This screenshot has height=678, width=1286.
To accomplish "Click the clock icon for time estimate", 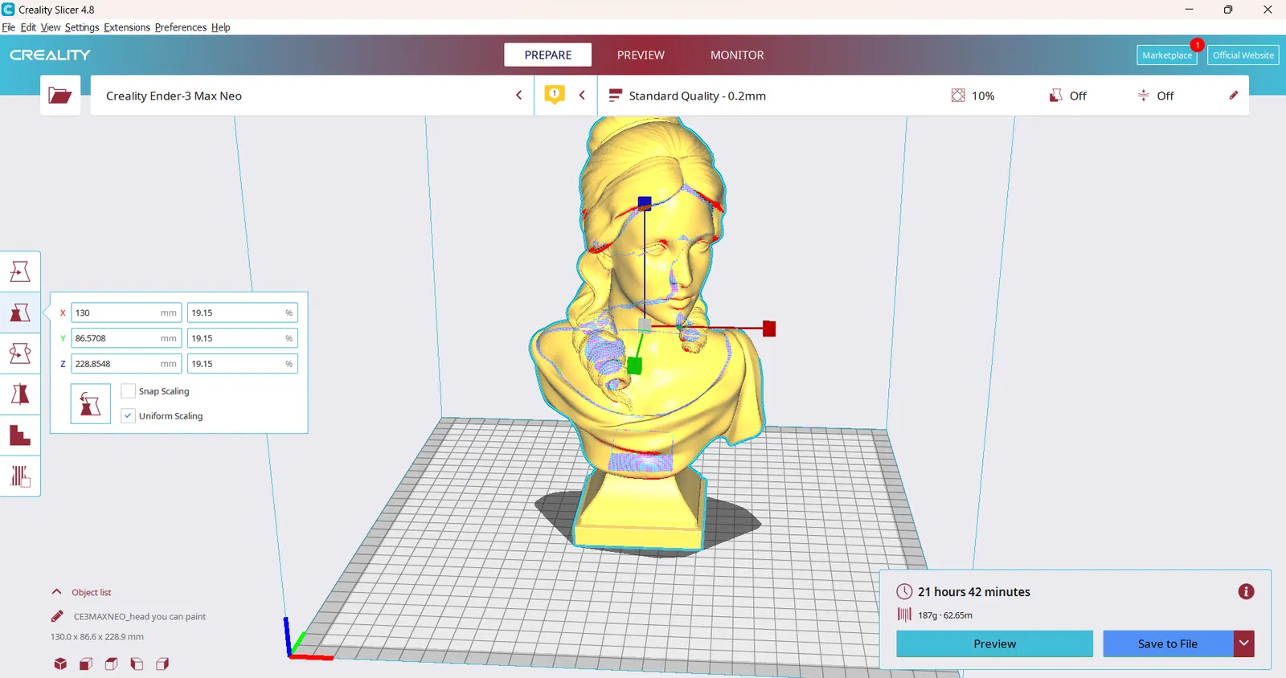I will pyautogui.click(x=904, y=592).
